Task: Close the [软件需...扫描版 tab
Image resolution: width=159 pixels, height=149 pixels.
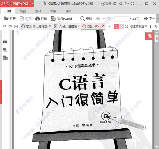Action: tap(50, 26)
